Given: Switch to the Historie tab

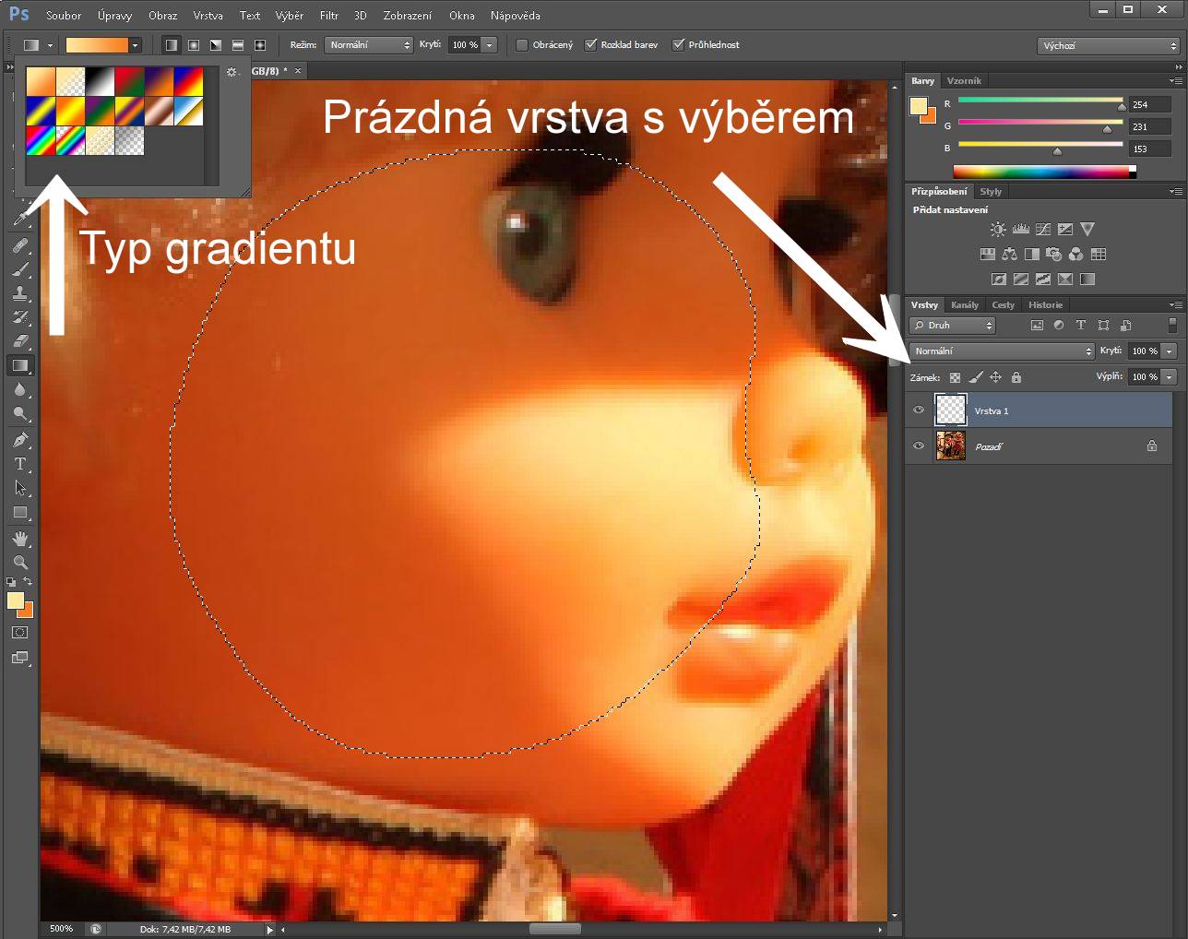Looking at the screenshot, I should click(1045, 305).
